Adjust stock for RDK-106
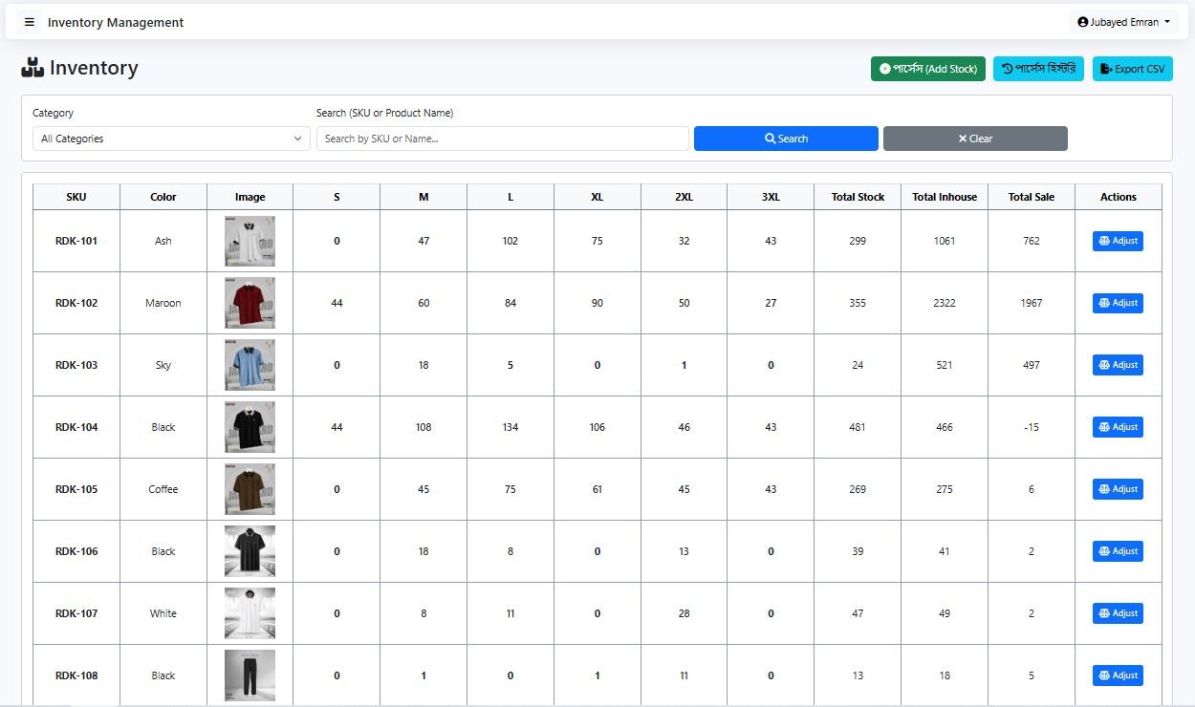1195x707 pixels. point(1118,551)
